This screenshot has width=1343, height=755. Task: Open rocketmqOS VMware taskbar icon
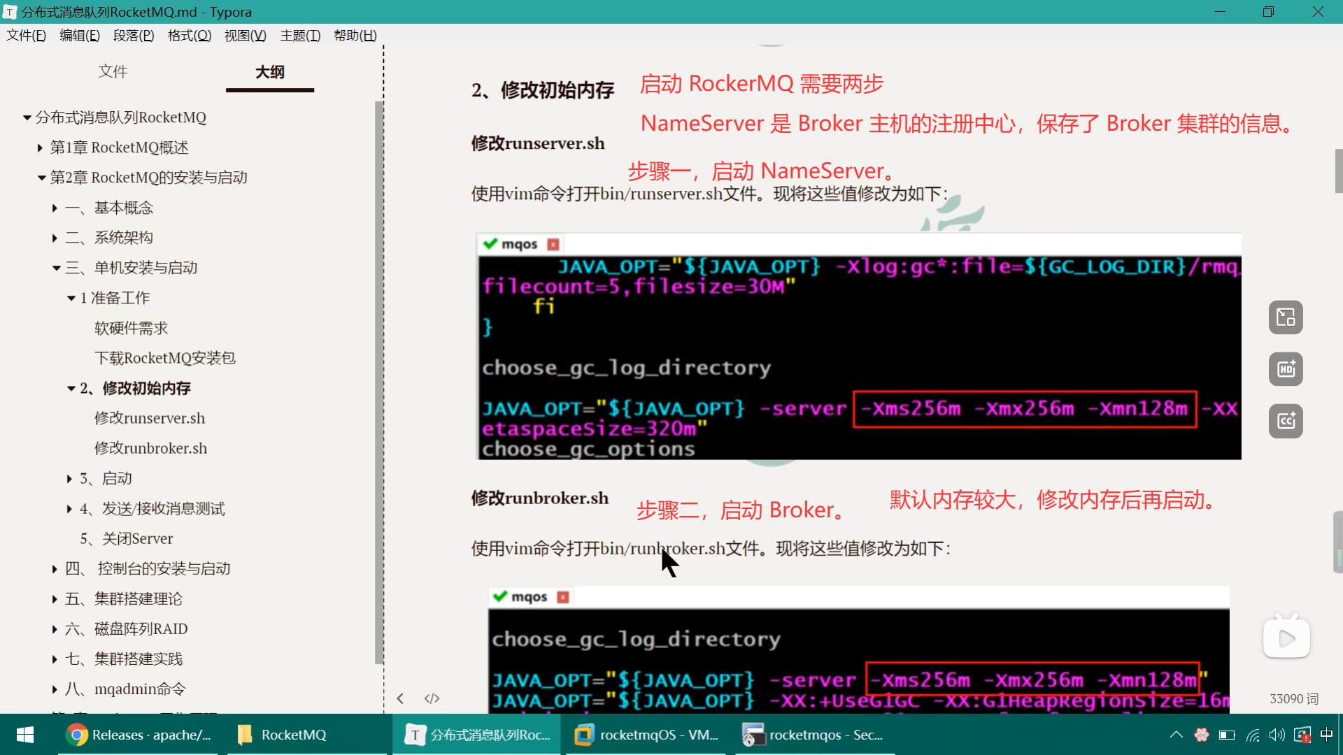(647, 735)
